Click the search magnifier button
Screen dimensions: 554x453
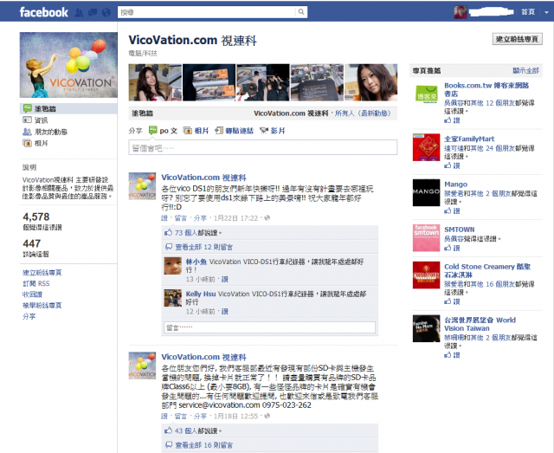(301, 12)
